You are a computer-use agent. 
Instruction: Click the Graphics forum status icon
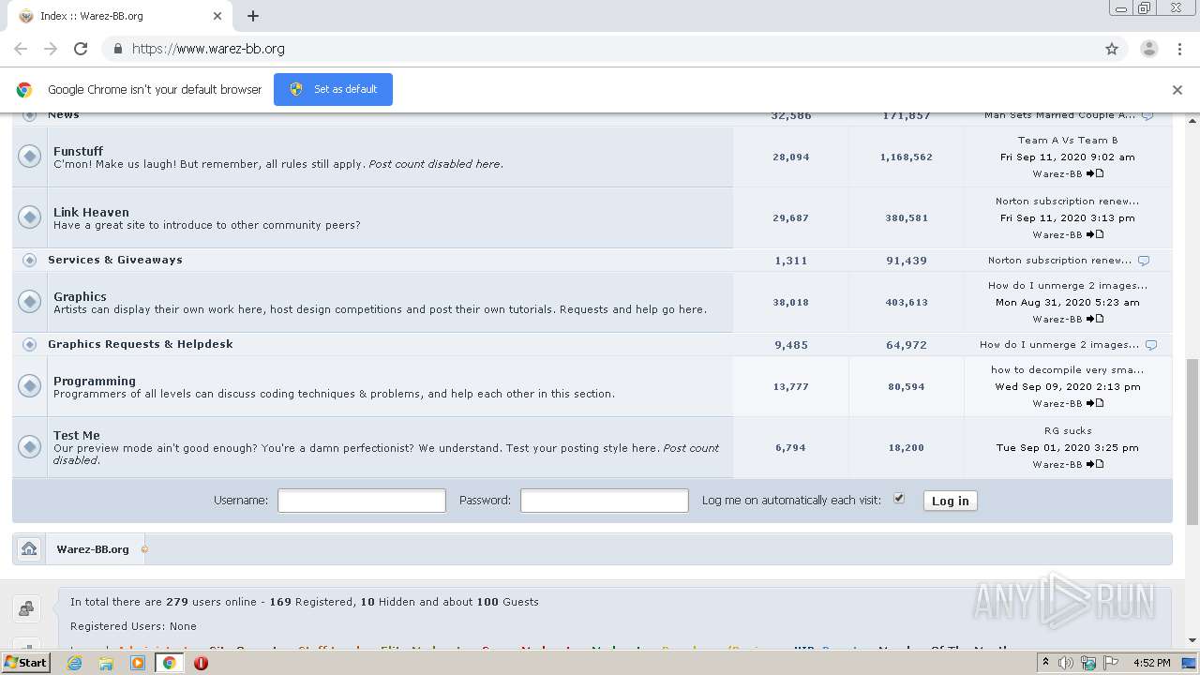tap(30, 302)
